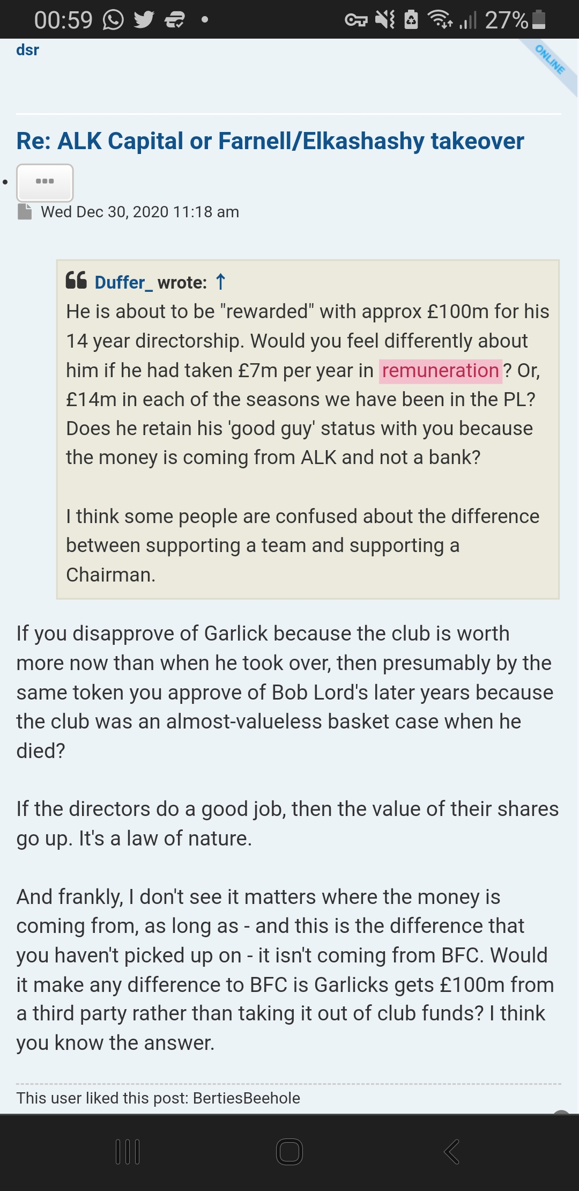Tap the battery 27% indicator
The width and height of the screenshot is (579, 1191).
point(515,20)
